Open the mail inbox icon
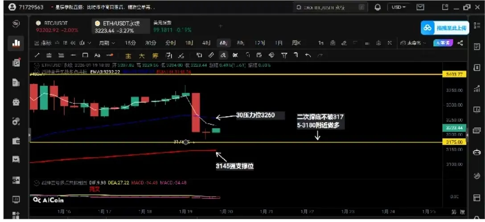Viewport: 485px width, 222px height. pos(420,7)
